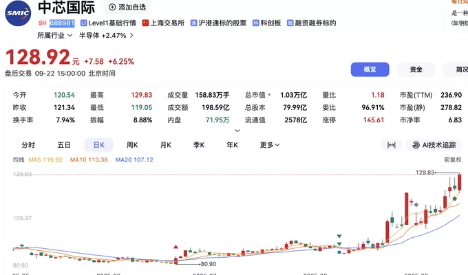Click the 最高 value 129.83
The image size is (468, 275).
(x=142, y=95)
